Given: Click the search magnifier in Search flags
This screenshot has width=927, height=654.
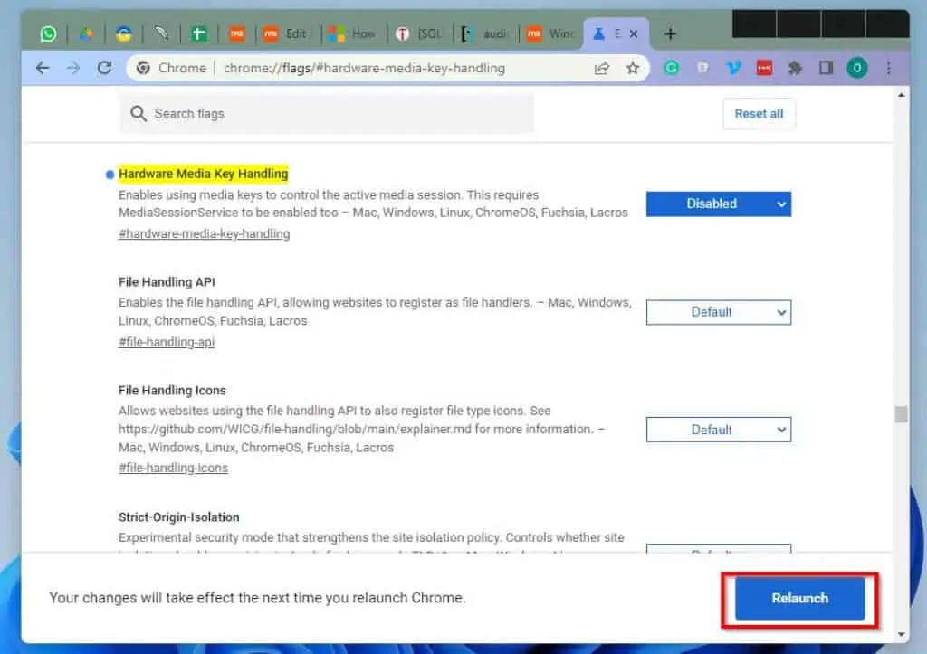Looking at the screenshot, I should click(x=138, y=114).
